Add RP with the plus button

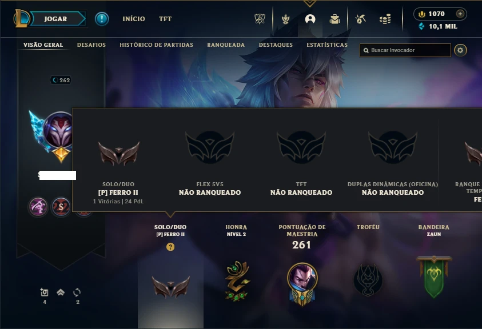460,14
